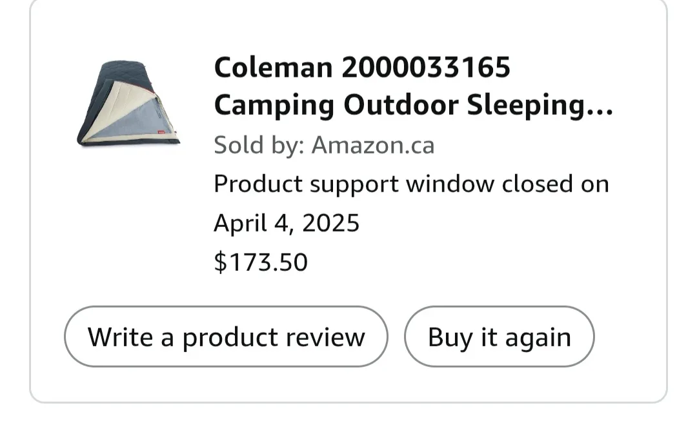Click the rounded Buy it again pill control
Screen dimensions: 697x423
pos(499,336)
